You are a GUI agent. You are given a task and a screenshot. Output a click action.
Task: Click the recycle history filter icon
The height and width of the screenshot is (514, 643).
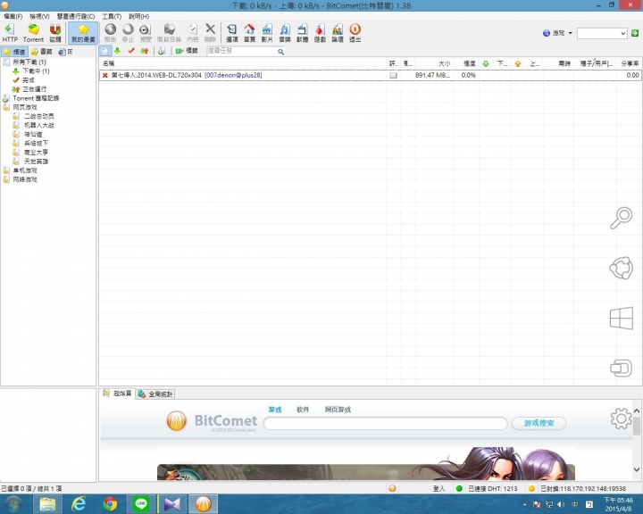pyautogui.click(x=162, y=51)
